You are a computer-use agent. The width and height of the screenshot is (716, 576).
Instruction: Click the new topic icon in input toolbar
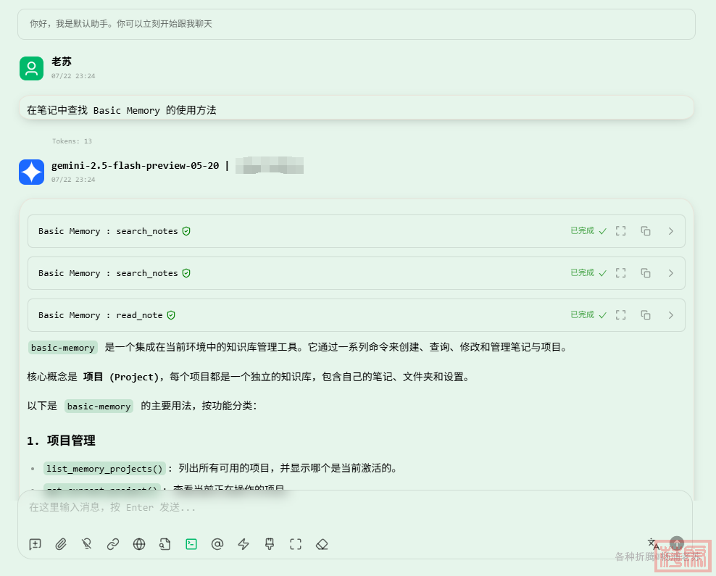click(35, 544)
